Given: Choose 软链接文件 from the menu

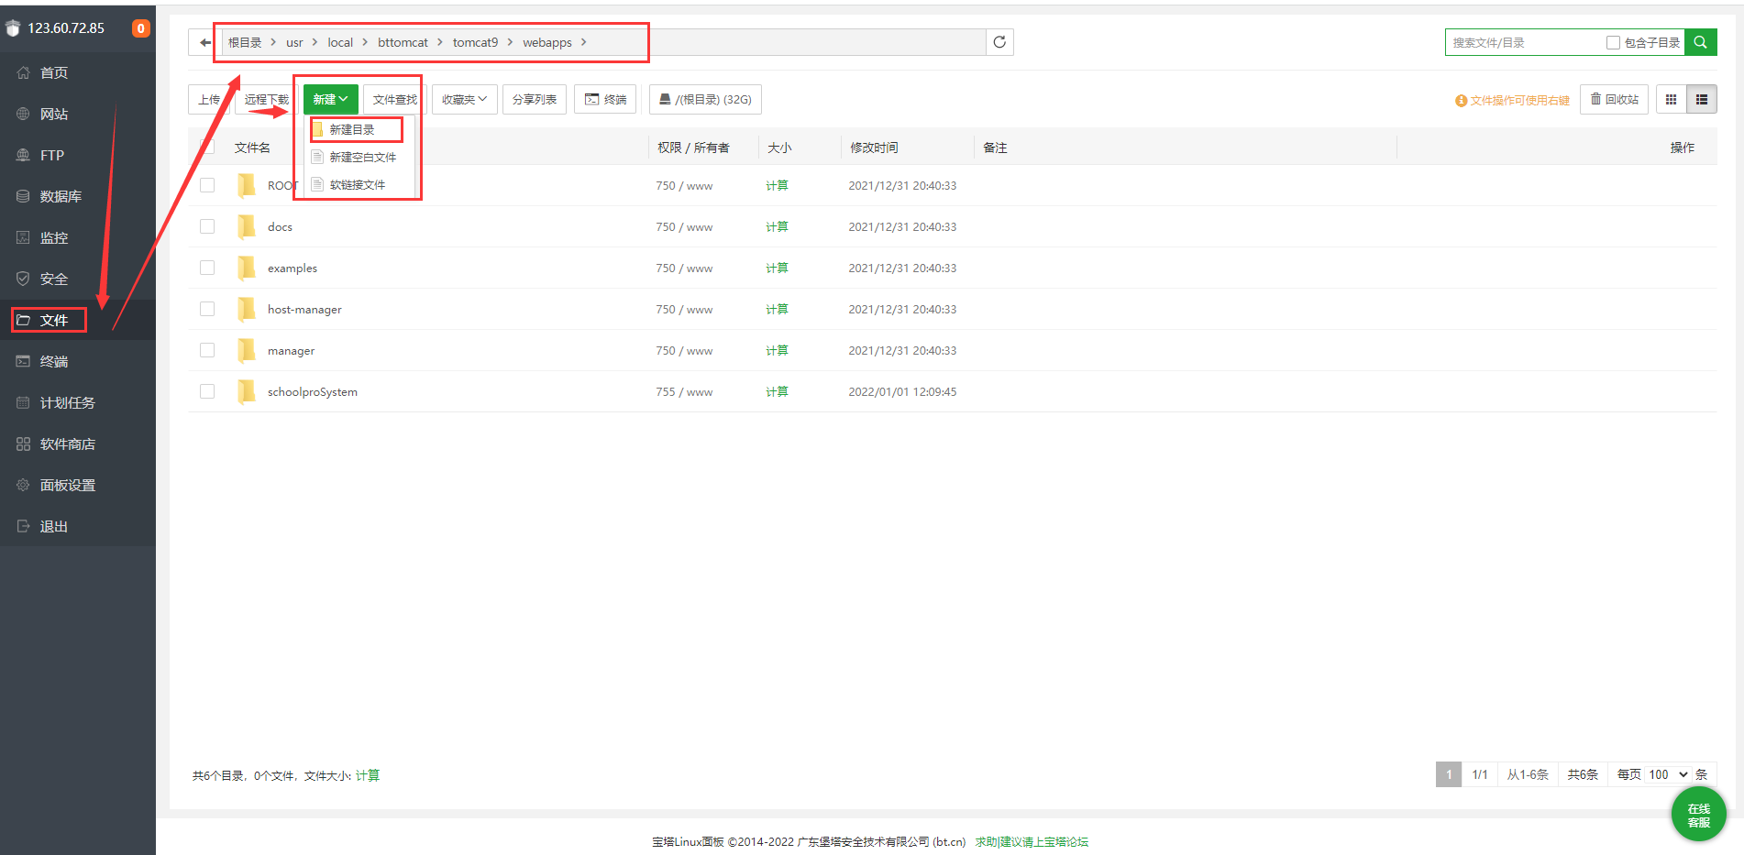Looking at the screenshot, I should pyautogui.click(x=358, y=184).
